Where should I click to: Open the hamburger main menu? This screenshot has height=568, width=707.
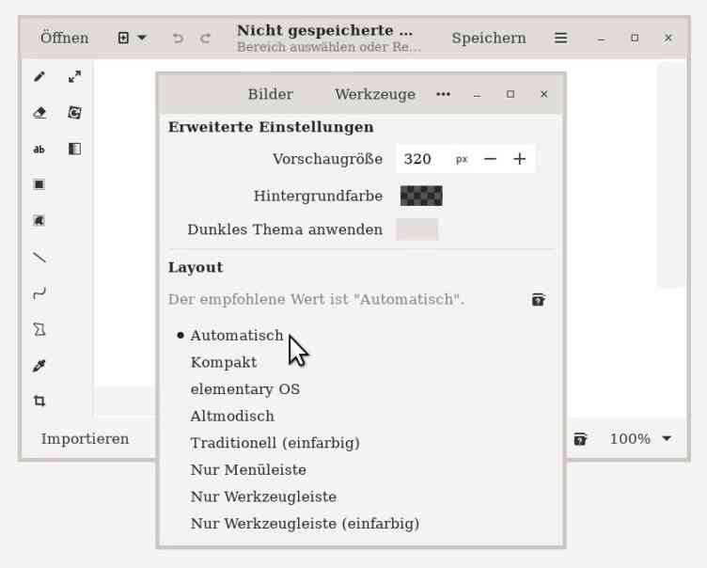point(560,39)
